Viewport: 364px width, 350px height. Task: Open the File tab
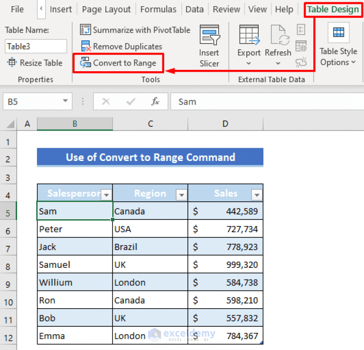point(17,9)
